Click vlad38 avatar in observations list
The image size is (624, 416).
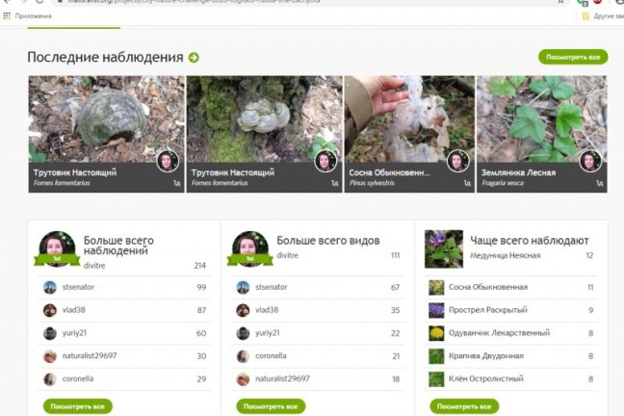coord(50,310)
